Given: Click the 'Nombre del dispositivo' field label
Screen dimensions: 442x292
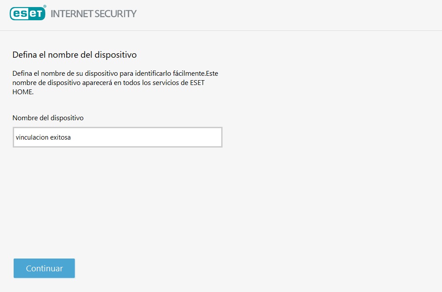Looking at the screenshot, I should [48, 118].
